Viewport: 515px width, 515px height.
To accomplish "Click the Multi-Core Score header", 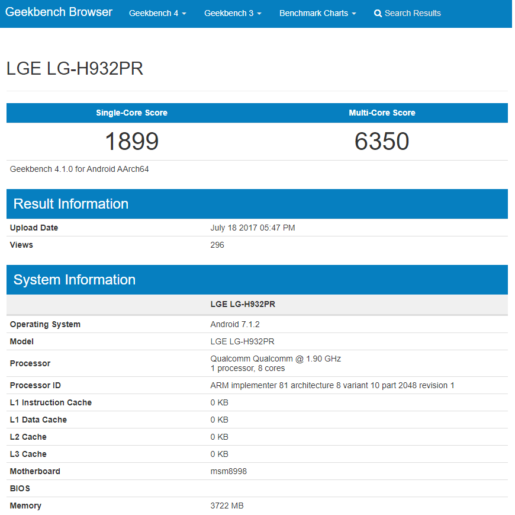I will click(x=382, y=113).
